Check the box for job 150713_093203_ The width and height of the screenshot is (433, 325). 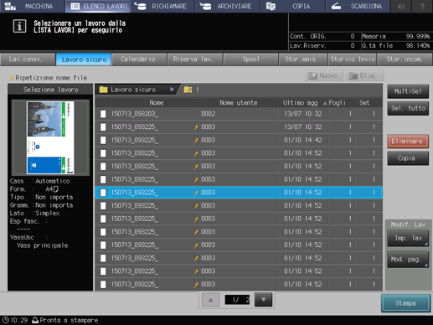point(103,114)
